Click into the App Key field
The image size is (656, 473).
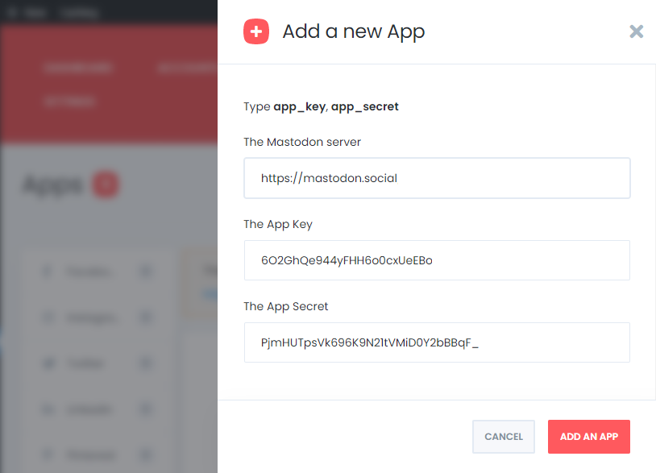437,260
